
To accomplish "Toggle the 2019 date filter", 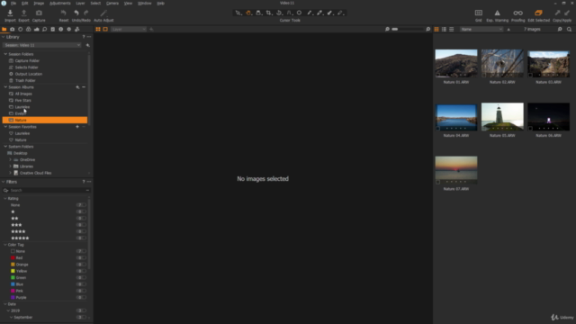I will click(82, 310).
